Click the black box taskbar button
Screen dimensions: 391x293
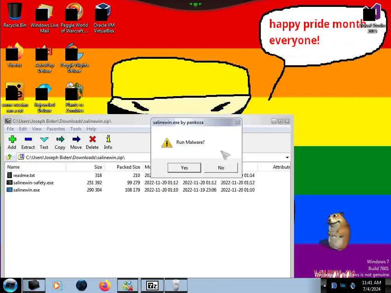[x=34, y=285]
